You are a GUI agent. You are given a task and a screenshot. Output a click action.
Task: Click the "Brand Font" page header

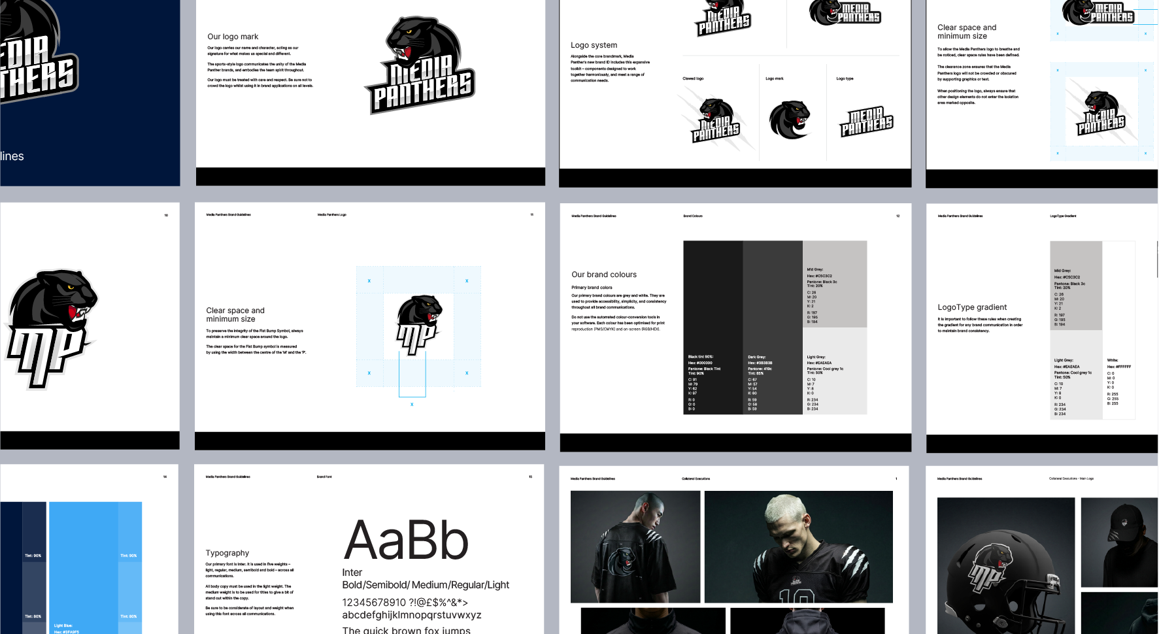(324, 476)
